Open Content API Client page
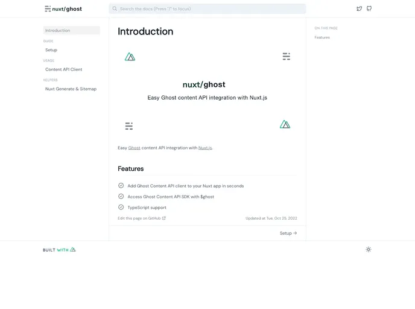415x309 pixels. [63, 69]
